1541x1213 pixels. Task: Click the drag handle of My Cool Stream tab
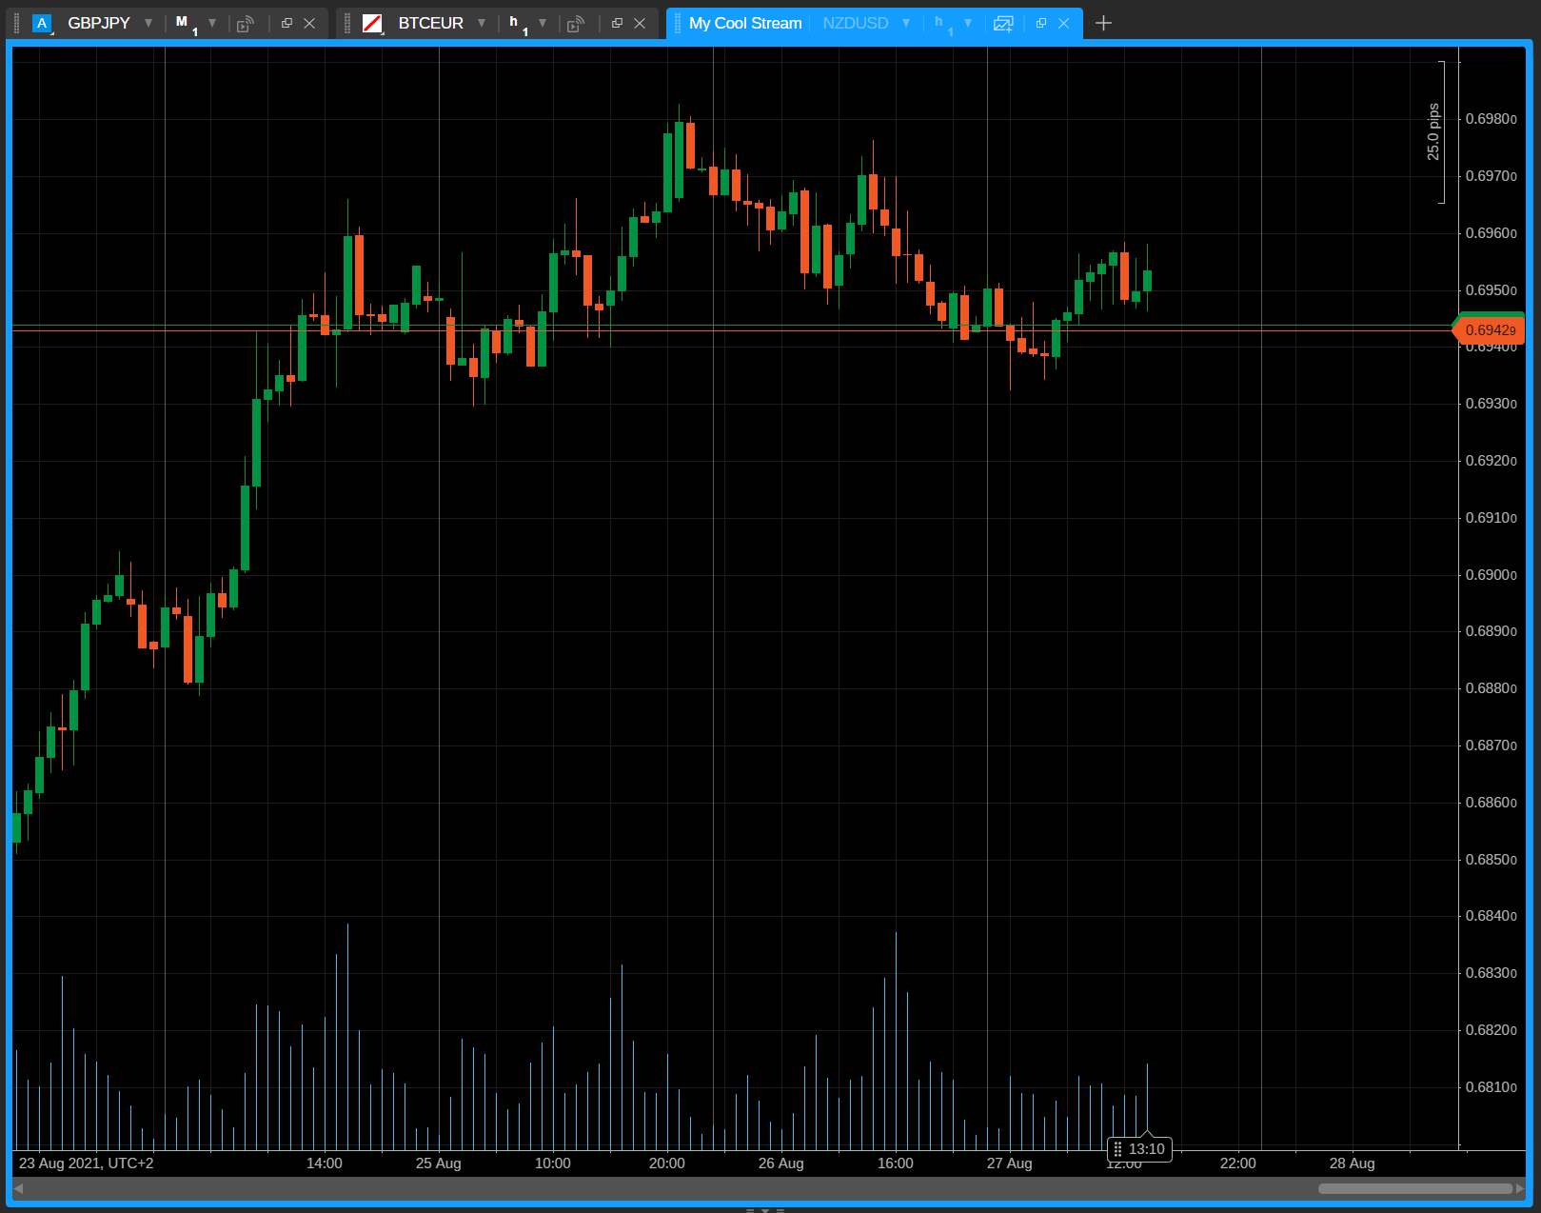pyautogui.click(x=677, y=23)
